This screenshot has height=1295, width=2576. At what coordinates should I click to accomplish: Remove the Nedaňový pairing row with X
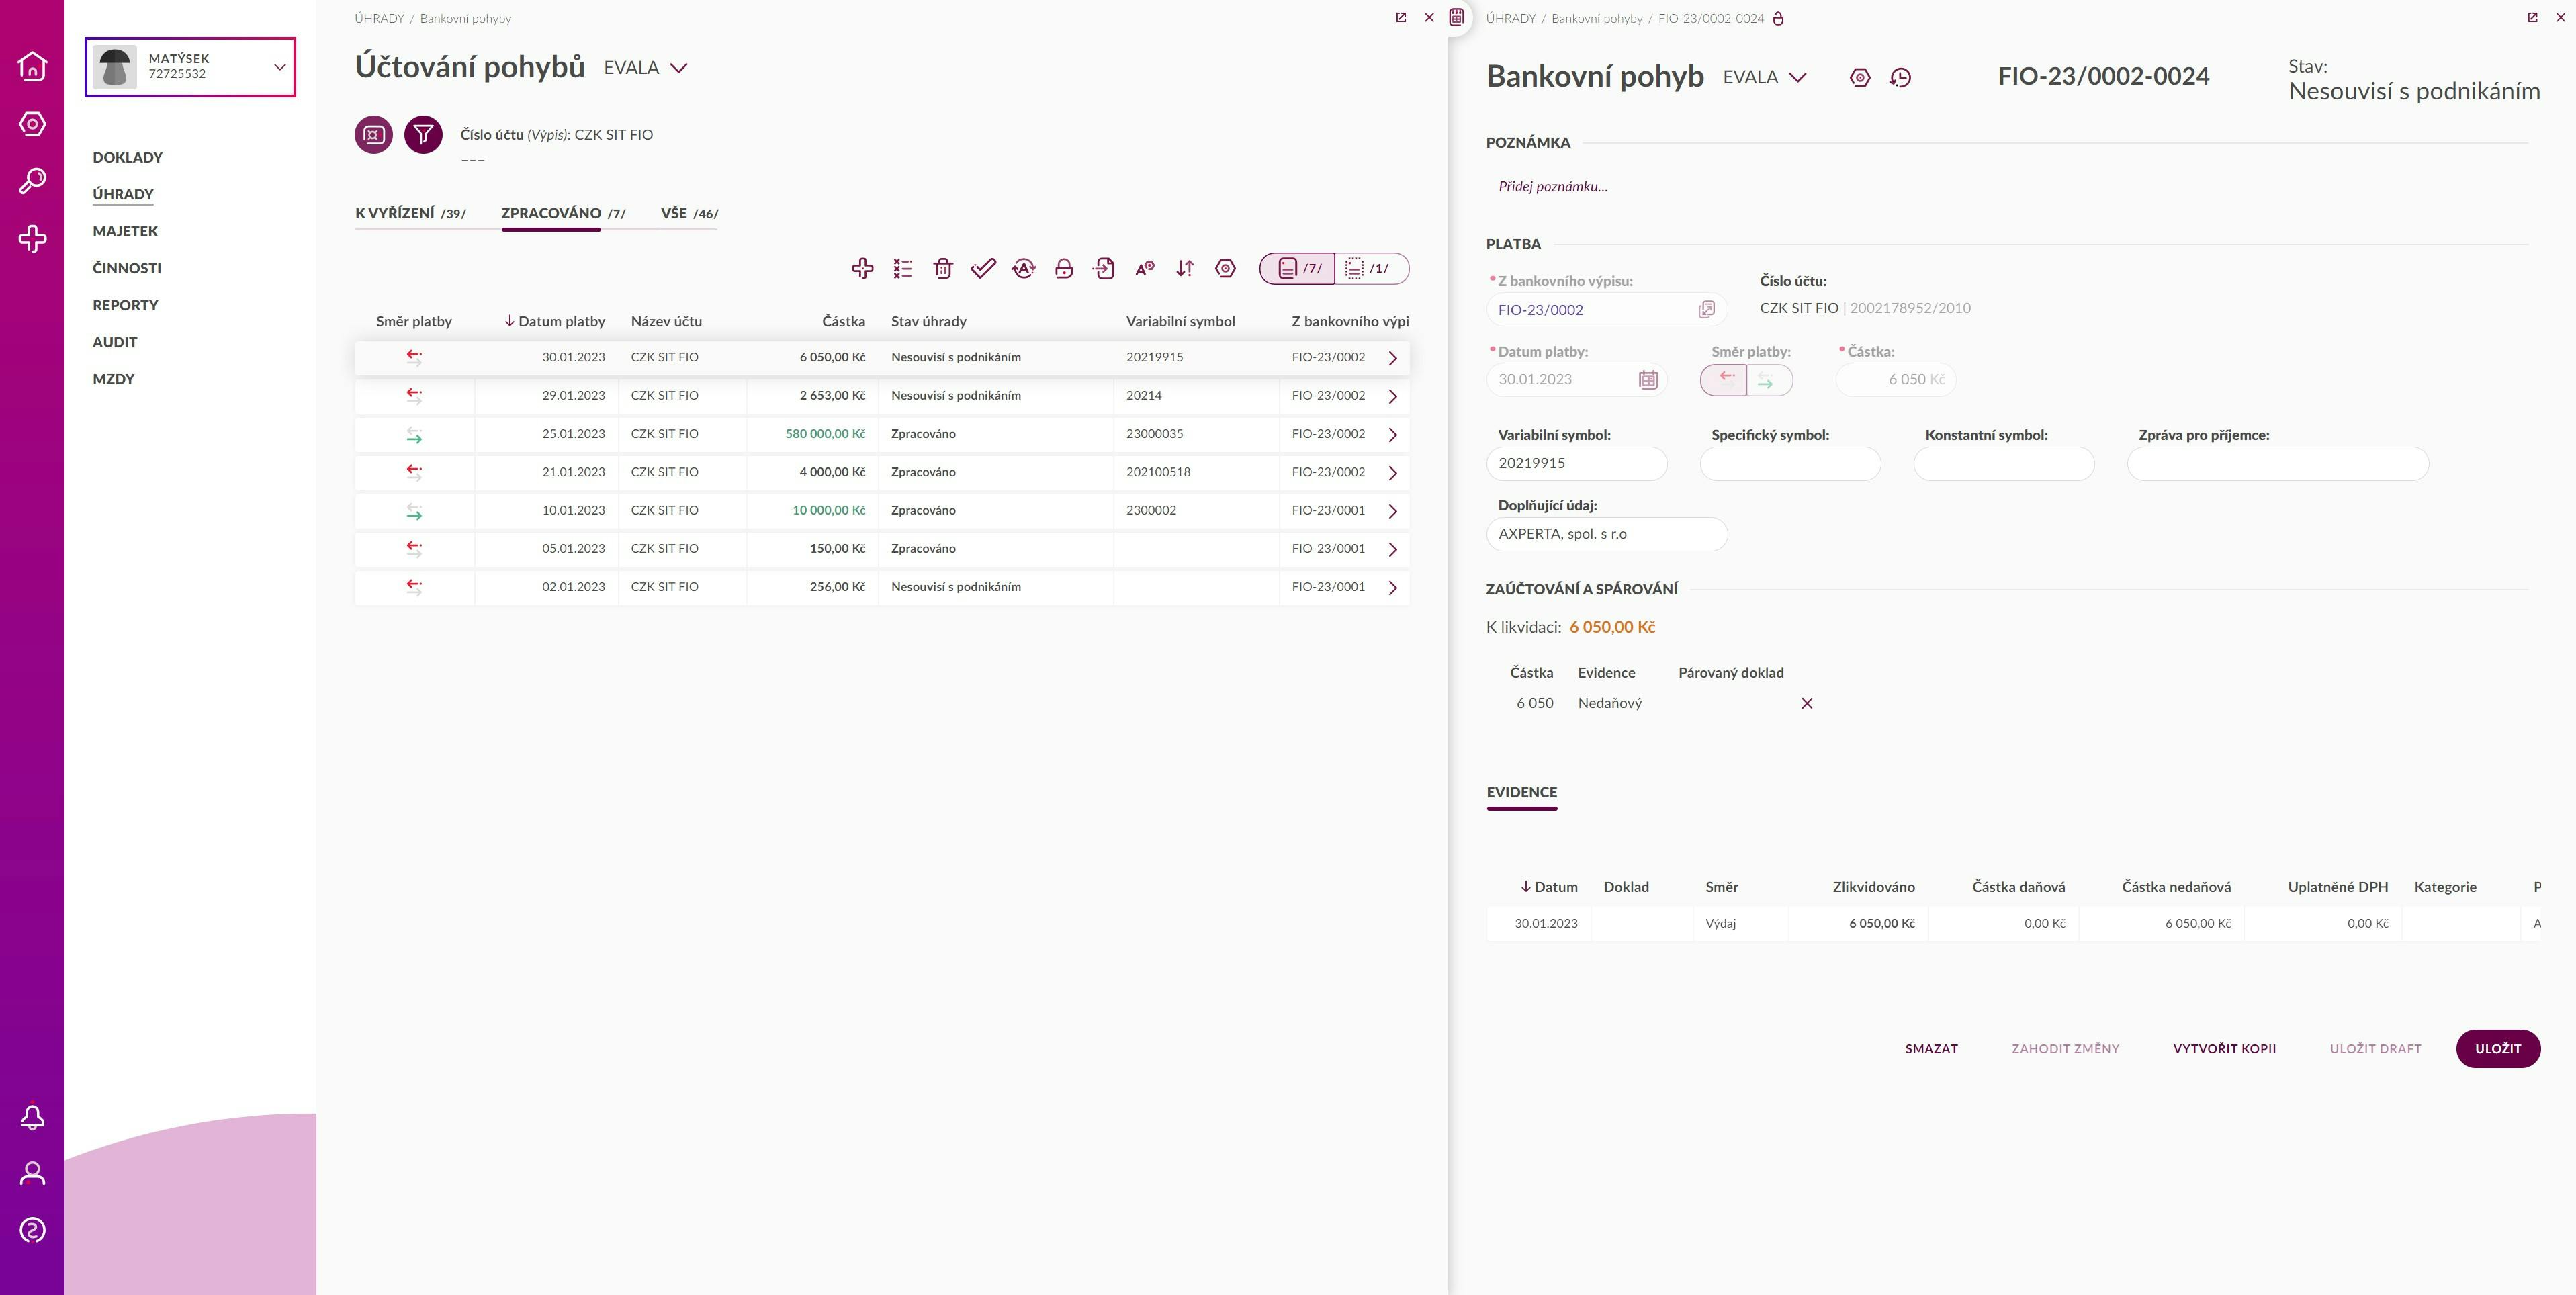click(1807, 704)
